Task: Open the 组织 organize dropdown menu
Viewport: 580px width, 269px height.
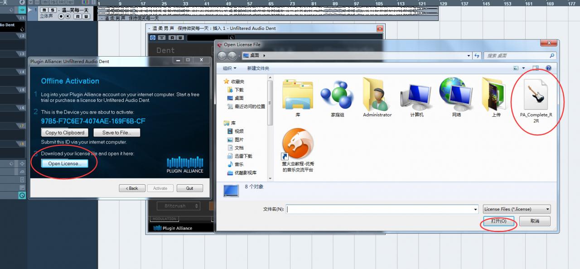Action: tap(229, 68)
